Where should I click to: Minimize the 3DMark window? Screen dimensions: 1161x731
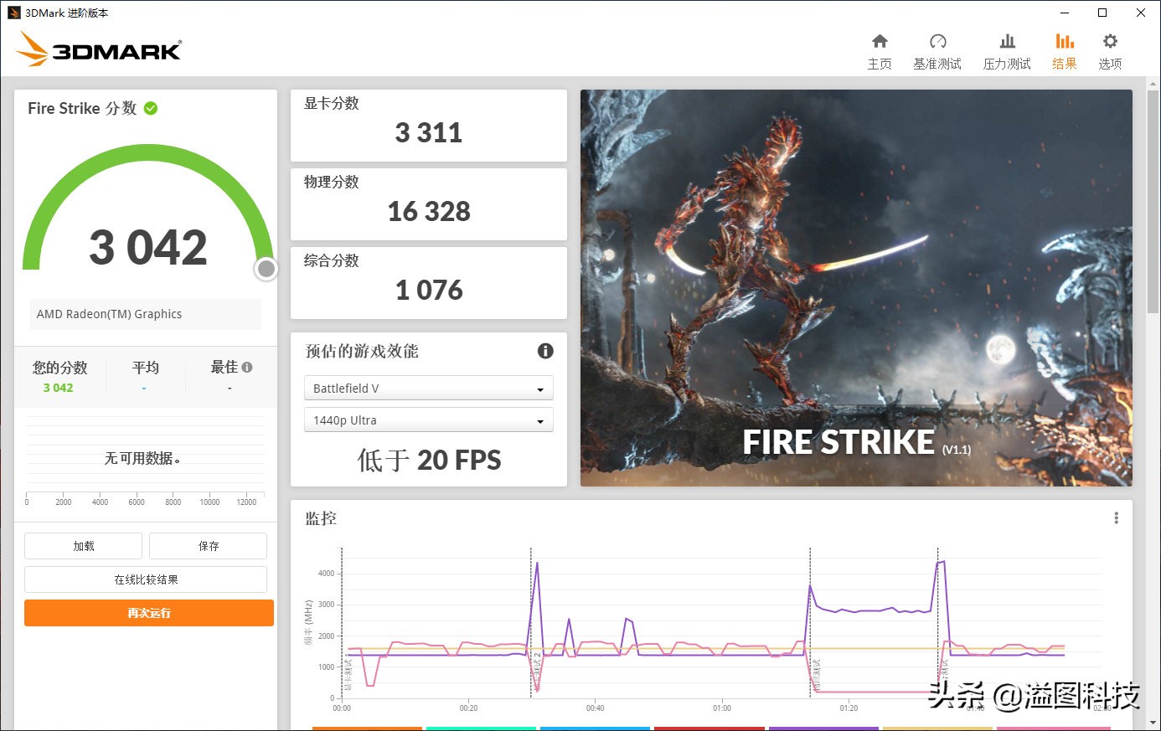[x=1065, y=13]
